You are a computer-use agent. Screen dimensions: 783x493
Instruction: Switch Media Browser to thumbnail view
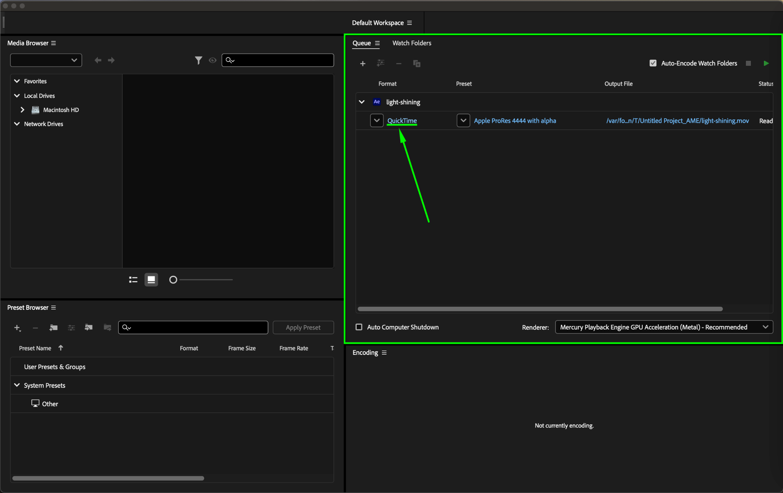click(x=151, y=280)
